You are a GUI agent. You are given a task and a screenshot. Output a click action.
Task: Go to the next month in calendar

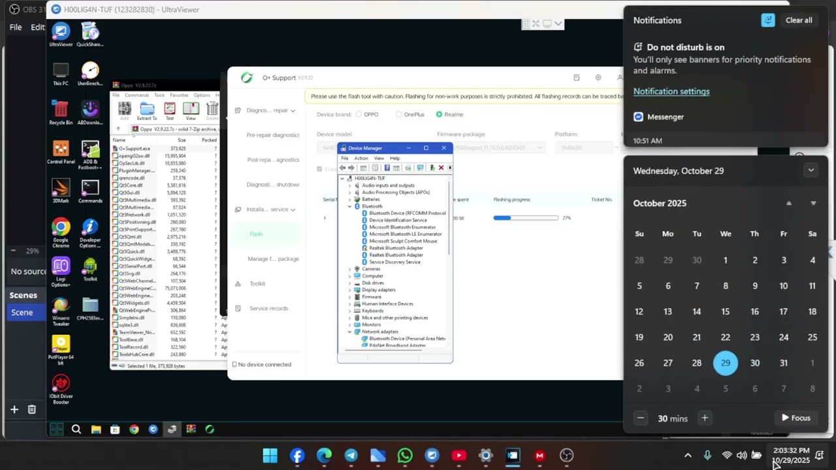pyautogui.click(x=813, y=203)
